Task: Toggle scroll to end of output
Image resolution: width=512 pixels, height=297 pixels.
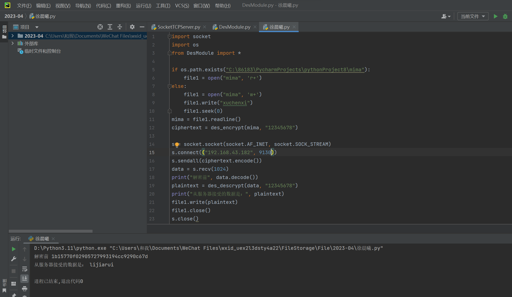Action: tap(25, 279)
